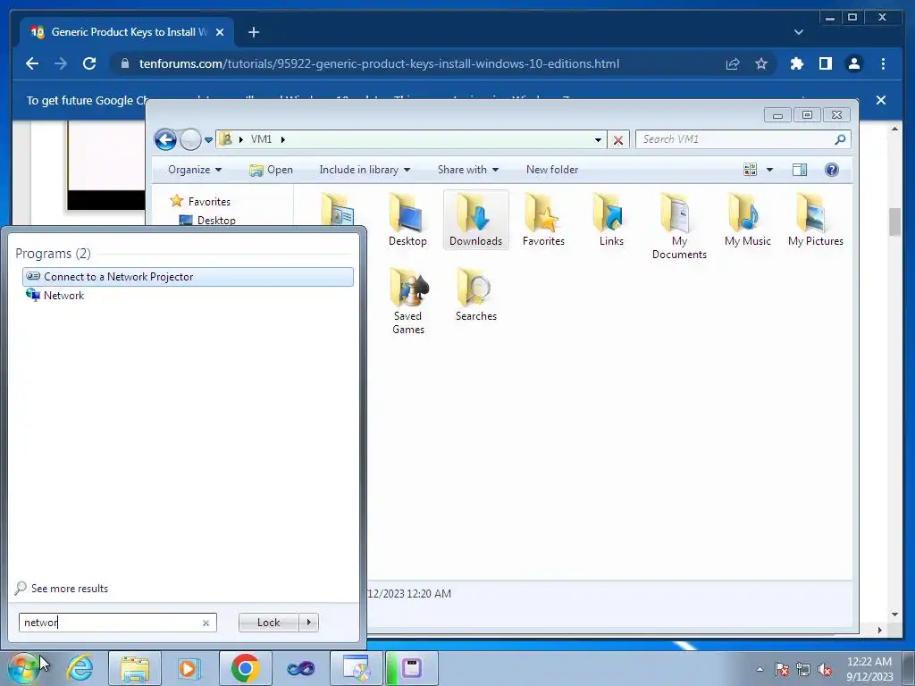Click the Chrome page vertical scrollbar thumb
This screenshot has width=915, height=686.
coord(894,222)
